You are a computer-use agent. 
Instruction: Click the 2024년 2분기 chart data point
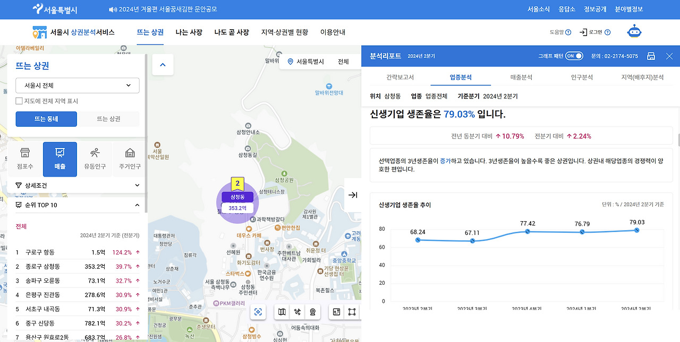click(636, 230)
